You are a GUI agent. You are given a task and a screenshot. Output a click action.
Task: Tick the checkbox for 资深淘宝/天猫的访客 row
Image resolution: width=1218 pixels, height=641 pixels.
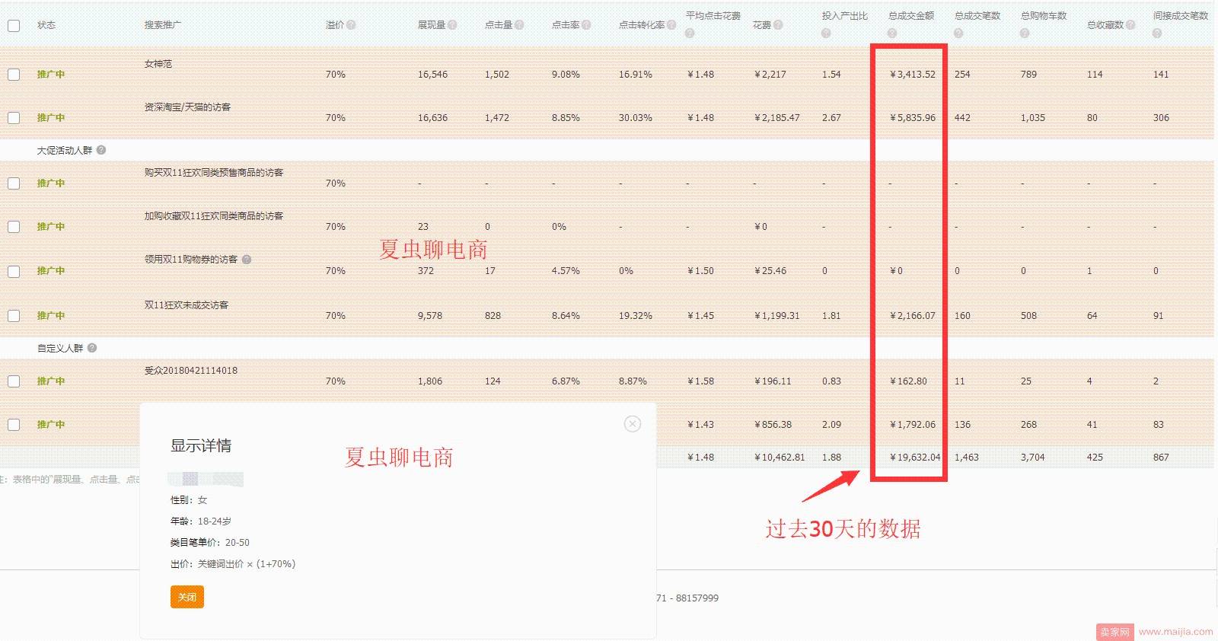tap(14, 118)
